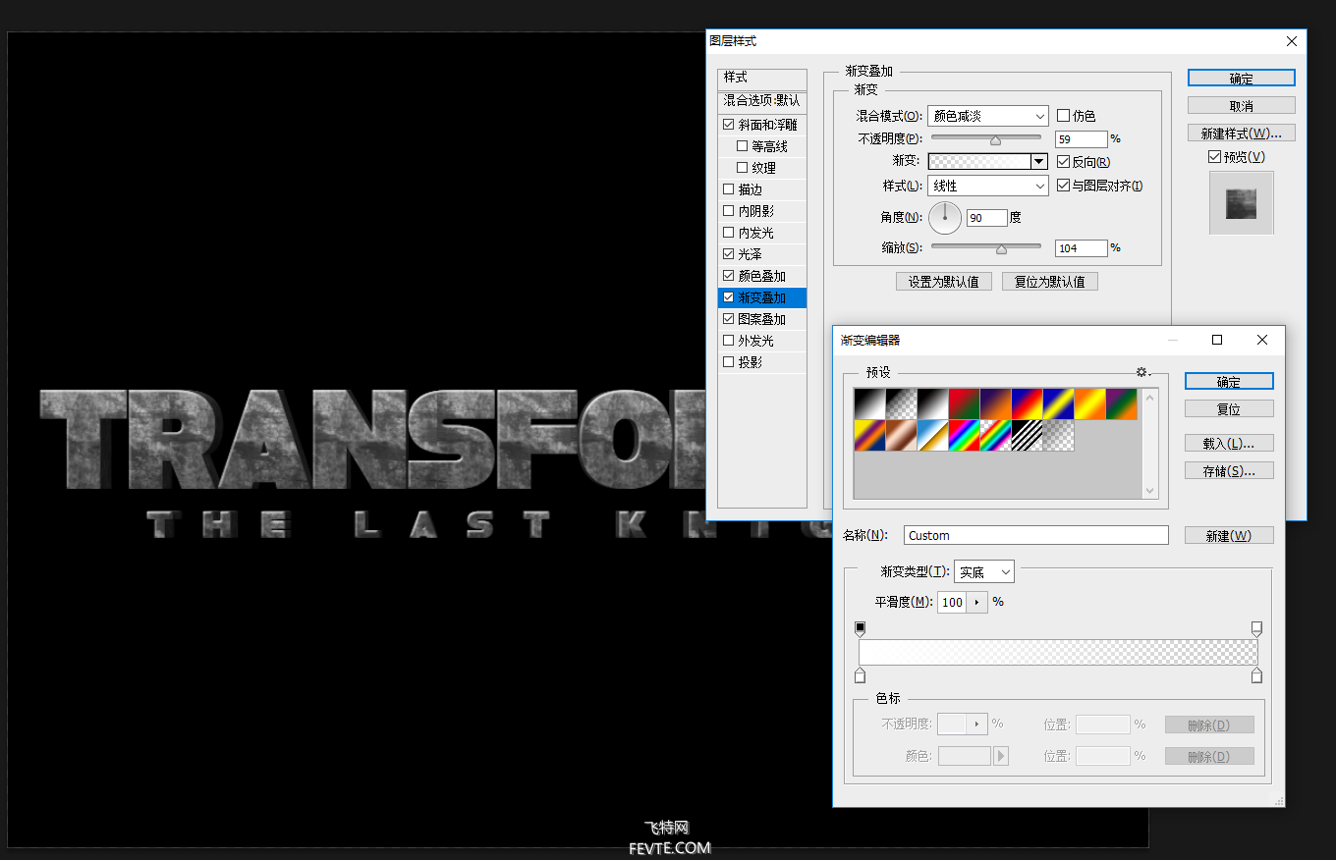Screen dimensions: 1336x860
Task: Click 确定 in the 渐变编辑器 window
Action: pyautogui.click(x=1229, y=382)
